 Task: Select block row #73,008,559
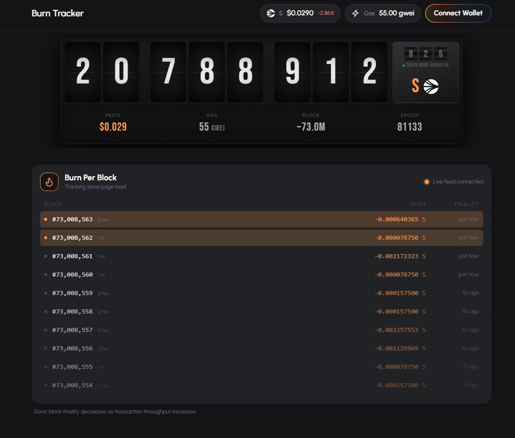pyautogui.click(x=262, y=293)
